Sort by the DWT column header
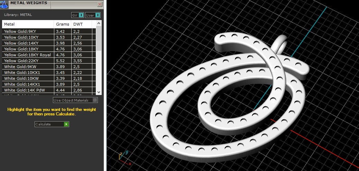The height and width of the screenshot is (171, 359). click(x=82, y=24)
